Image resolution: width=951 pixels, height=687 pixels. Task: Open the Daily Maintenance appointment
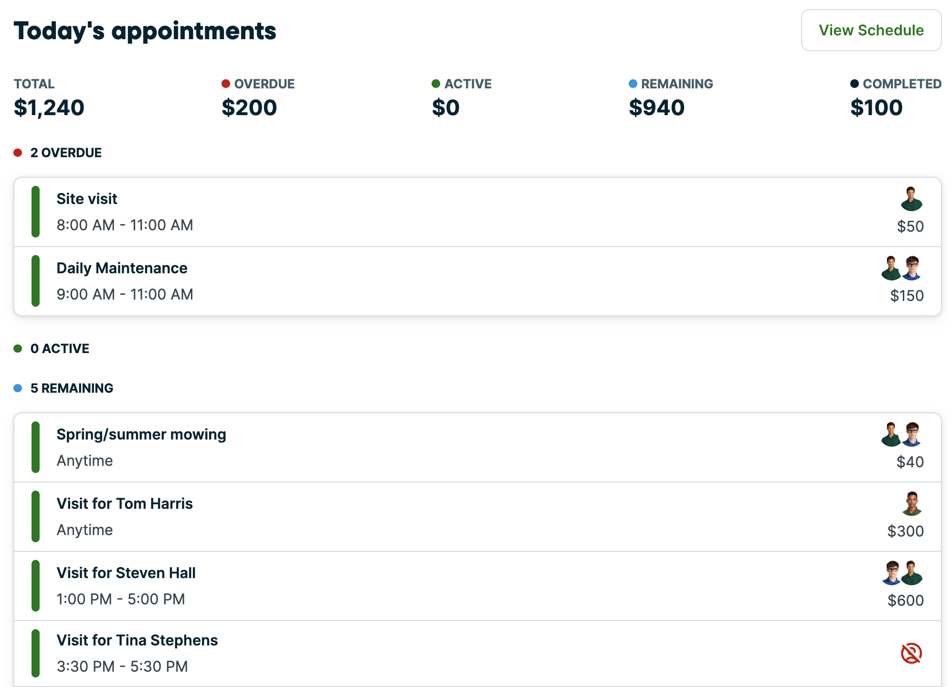[x=122, y=268]
